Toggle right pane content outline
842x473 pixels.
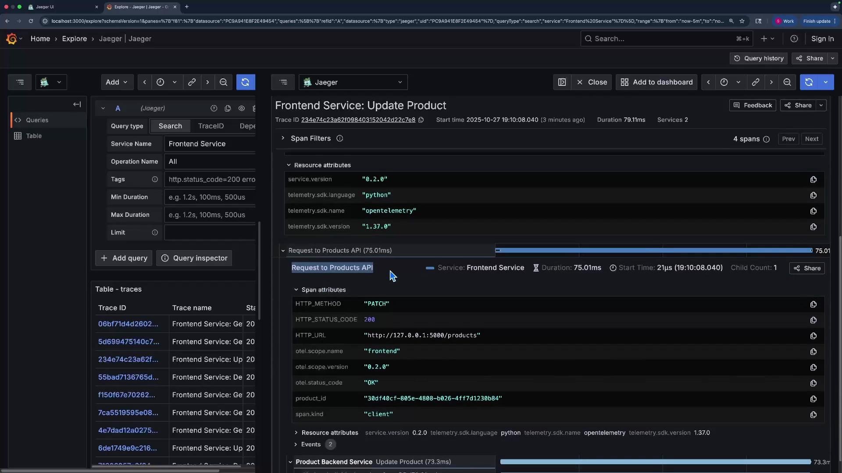283,82
